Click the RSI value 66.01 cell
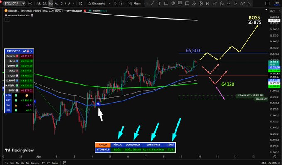The image size is (282, 165). click(27, 111)
